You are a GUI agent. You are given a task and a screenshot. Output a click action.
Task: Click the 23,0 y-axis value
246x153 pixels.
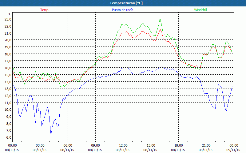tap(8, 19)
